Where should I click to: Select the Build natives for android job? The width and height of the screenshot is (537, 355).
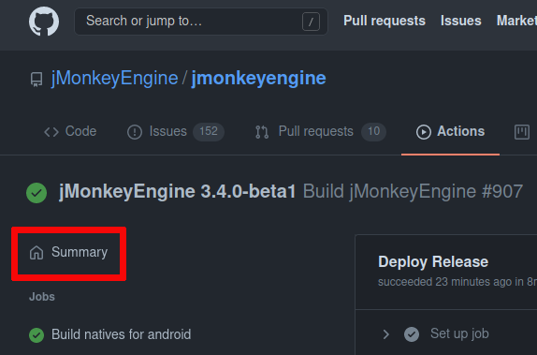110,334
